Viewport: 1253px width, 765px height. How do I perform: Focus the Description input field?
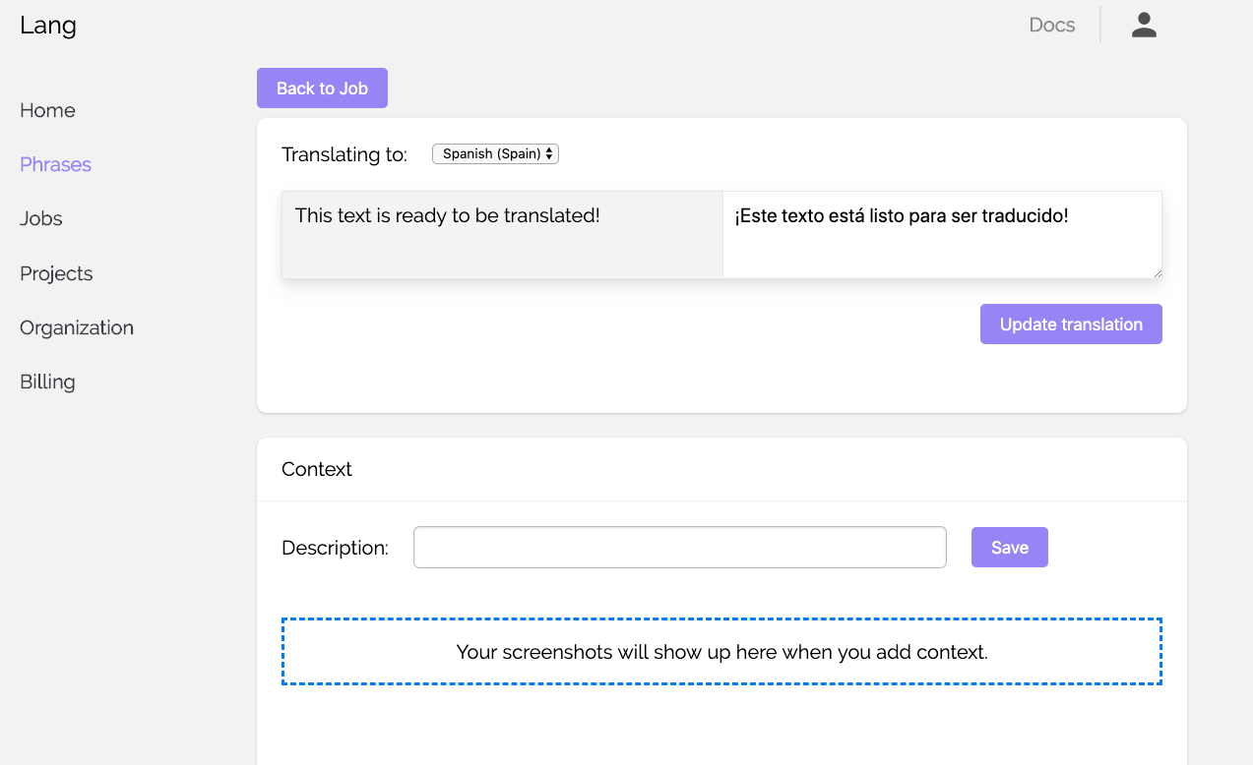pyautogui.click(x=679, y=548)
